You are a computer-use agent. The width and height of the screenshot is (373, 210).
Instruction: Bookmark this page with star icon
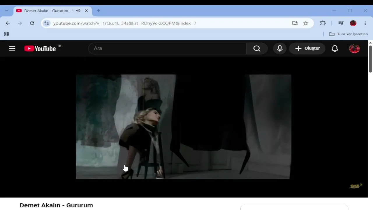[306, 23]
